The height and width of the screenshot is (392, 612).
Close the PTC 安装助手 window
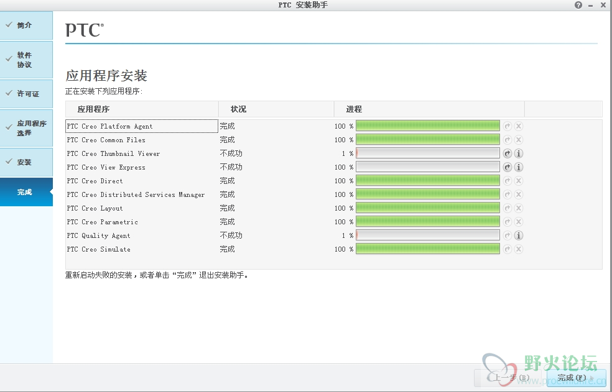[603, 5]
